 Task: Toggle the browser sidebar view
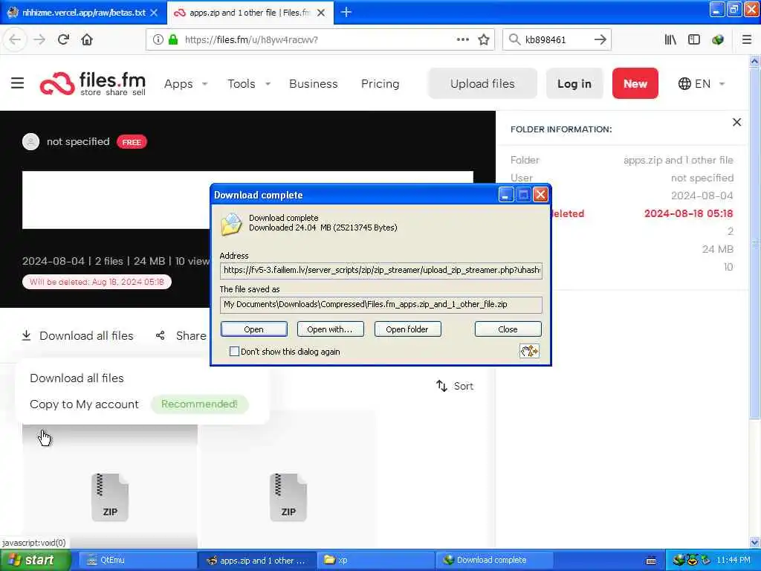tap(694, 39)
